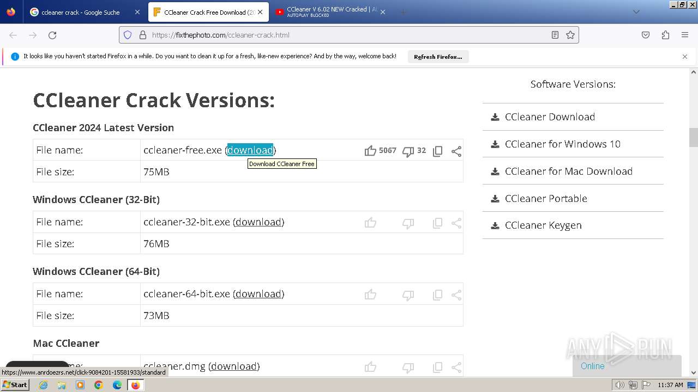Image resolution: width=698 pixels, height=392 pixels.
Task: Thumbs up in ccleaner-32-bit.exe row
Action: coord(370,223)
